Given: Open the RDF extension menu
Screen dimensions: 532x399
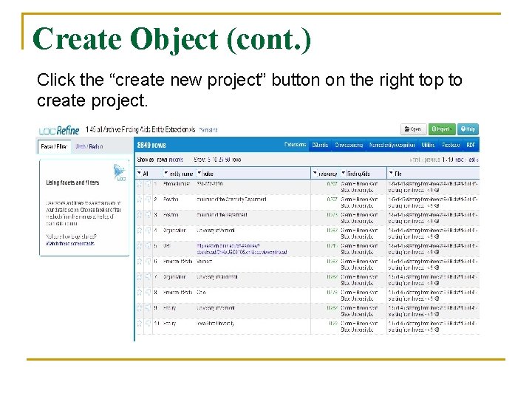Looking at the screenshot, I should (x=471, y=145).
